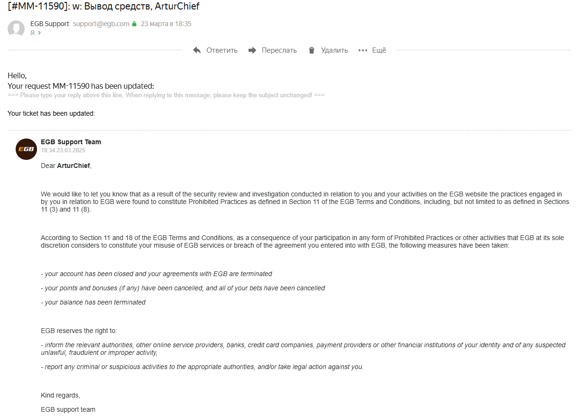
Task: Click the sender's gray avatar placeholder
Action: pos(16,28)
